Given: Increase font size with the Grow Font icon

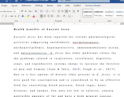Looking at the screenshot, I should tap(22, 11).
